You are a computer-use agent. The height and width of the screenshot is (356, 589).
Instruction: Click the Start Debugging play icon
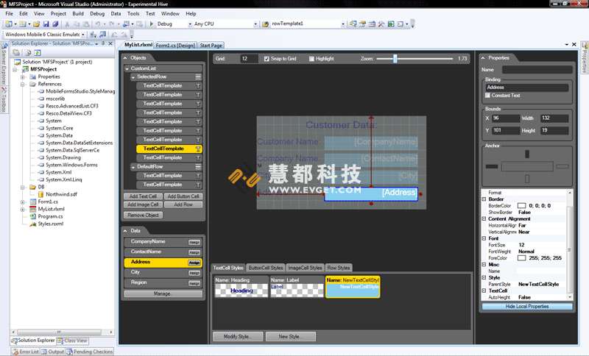152,24
